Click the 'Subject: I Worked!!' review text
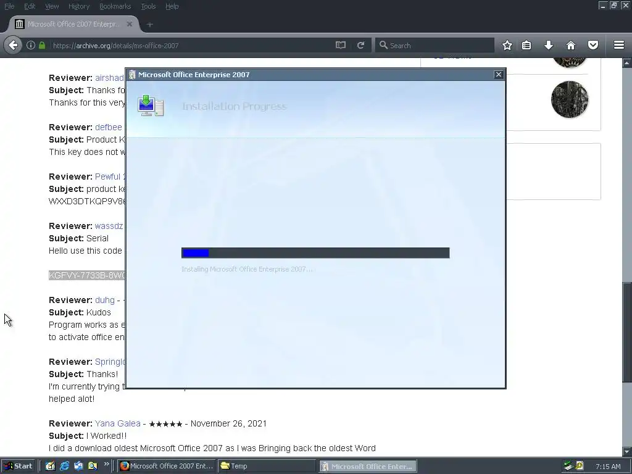This screenshot has width=632, height=474. (88, 436)
